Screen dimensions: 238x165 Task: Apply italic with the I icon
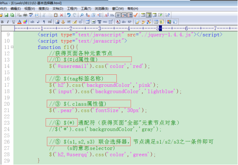click(8, 22)
